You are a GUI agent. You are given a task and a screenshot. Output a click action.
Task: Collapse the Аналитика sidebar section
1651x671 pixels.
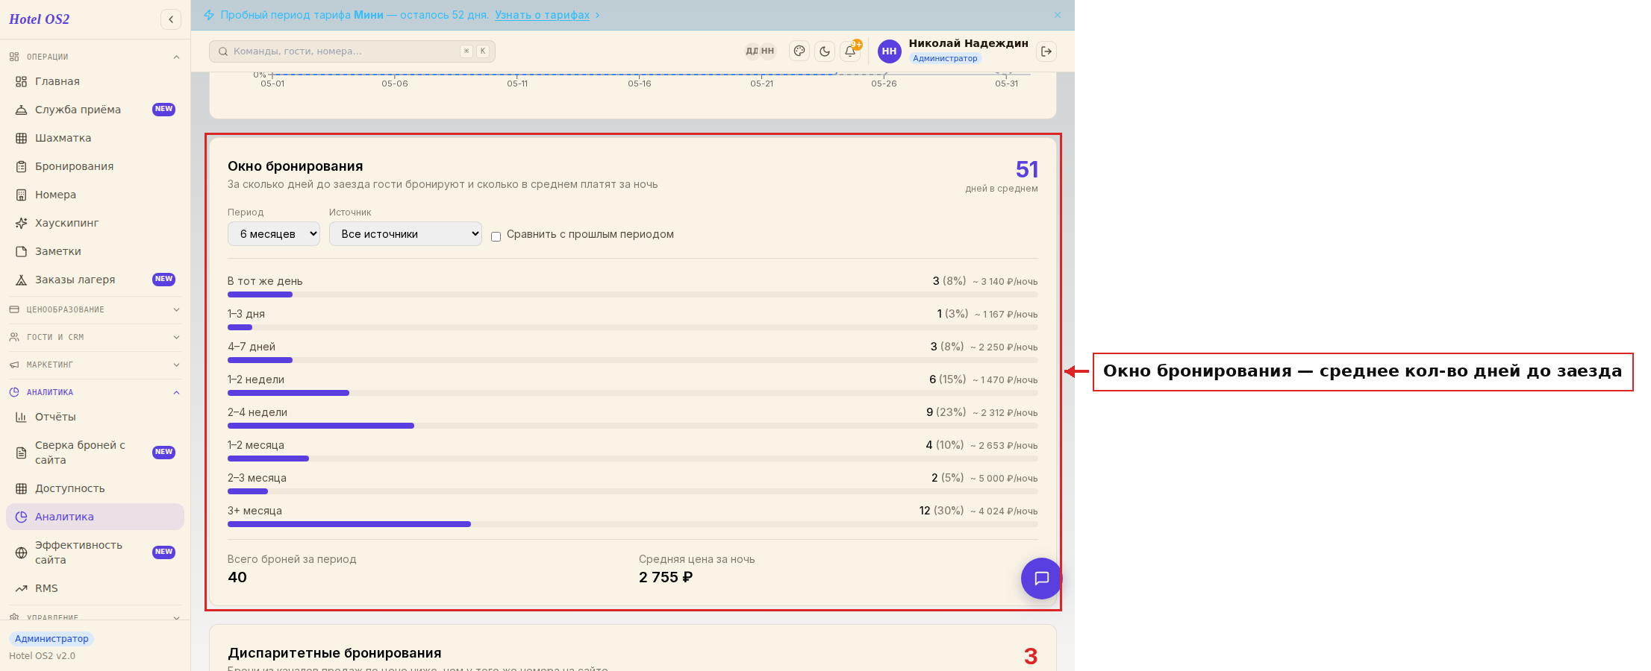95,392
